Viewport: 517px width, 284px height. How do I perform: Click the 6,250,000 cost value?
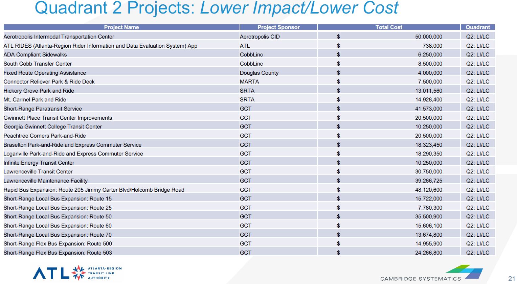tap(430, 54)
